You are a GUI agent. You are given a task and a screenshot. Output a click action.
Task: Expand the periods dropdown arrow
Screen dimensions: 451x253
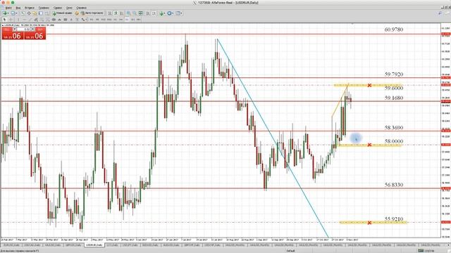click(x=173, y=13)
